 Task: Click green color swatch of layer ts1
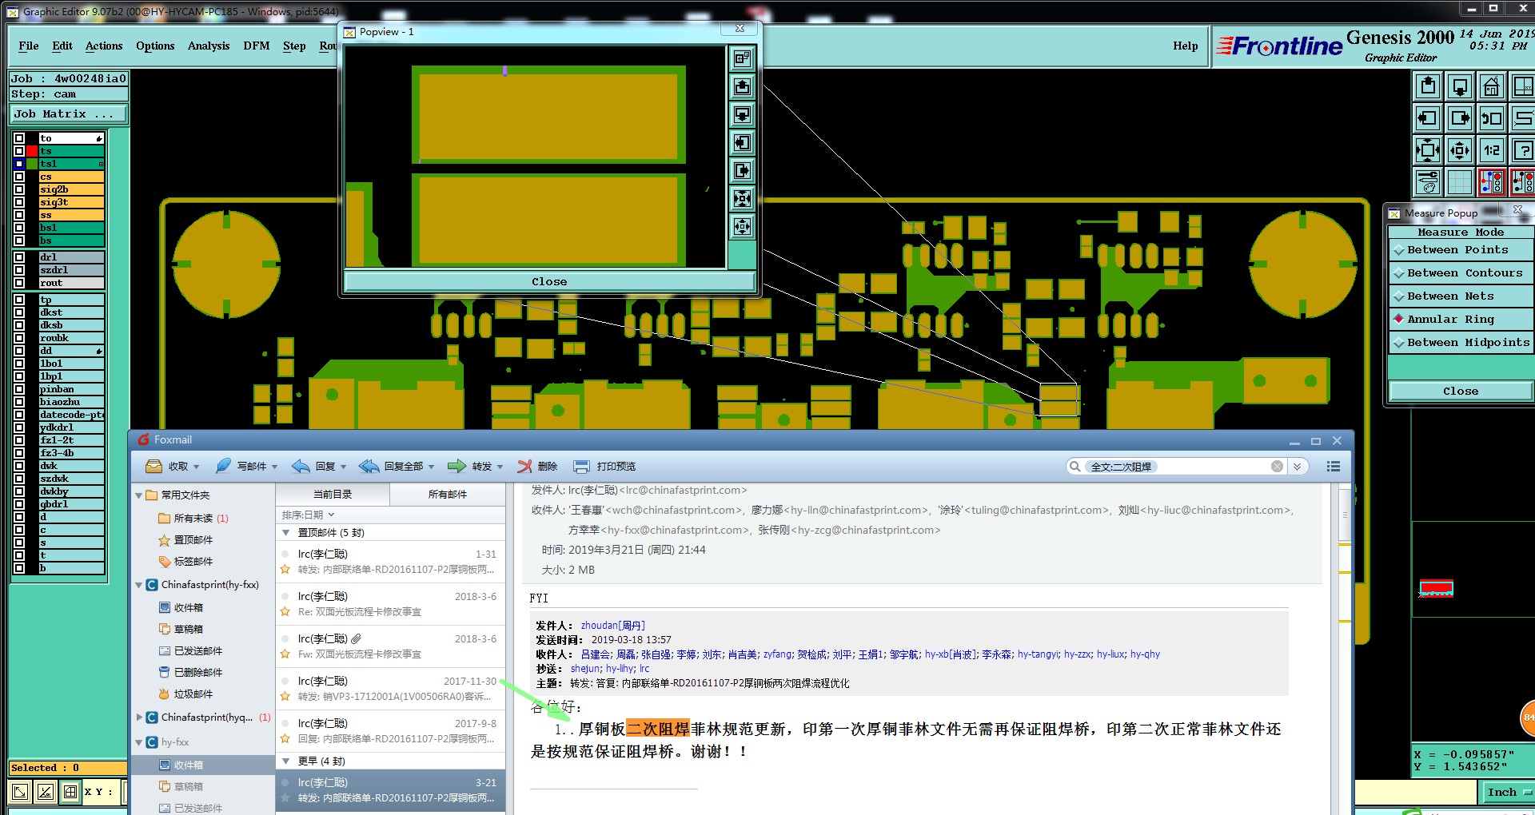coord(32,164)
